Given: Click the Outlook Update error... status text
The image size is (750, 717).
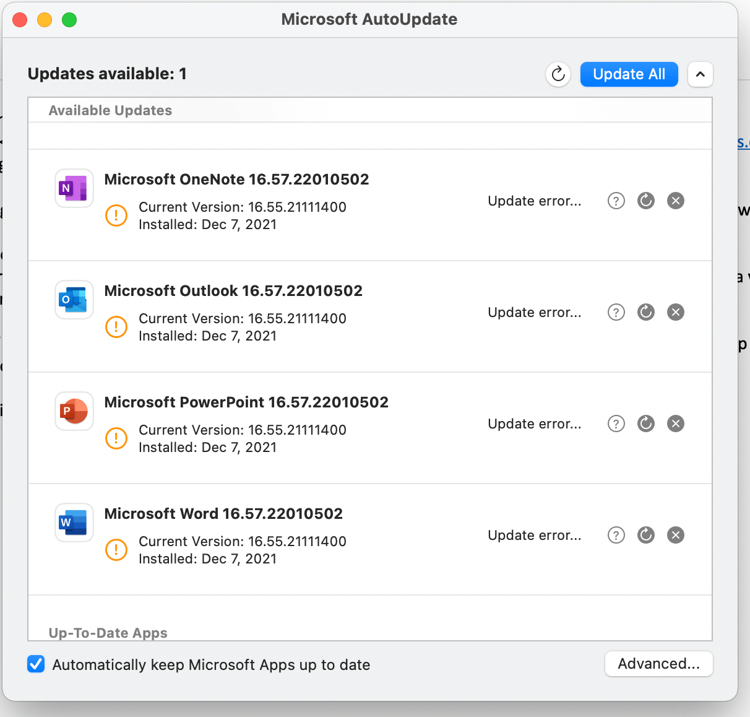Looking at the screenshot, I should pyautogui.click(x=535, y=312).
